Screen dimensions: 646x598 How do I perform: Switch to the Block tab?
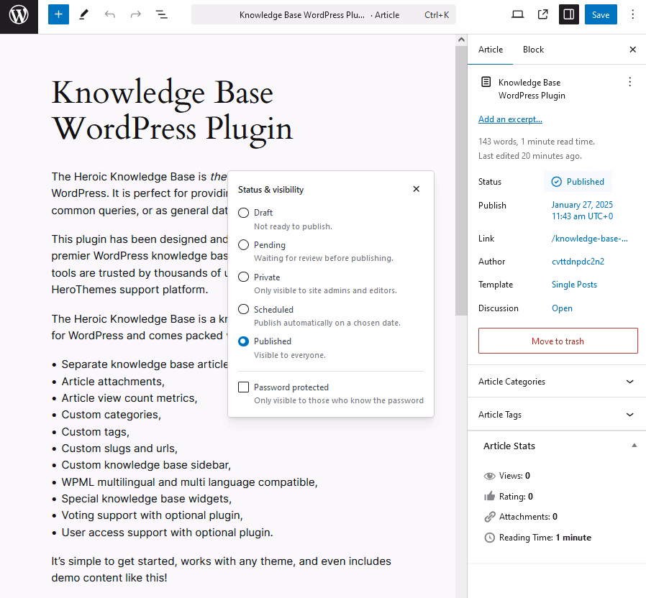[x=533, y=50]
